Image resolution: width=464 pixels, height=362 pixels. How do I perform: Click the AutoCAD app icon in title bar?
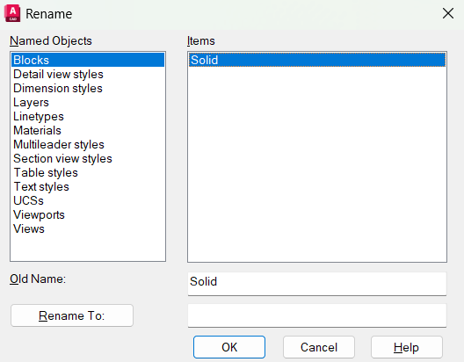coord(12,13)
